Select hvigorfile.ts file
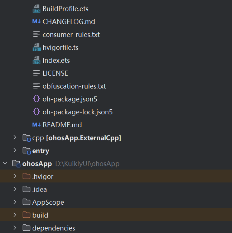Screen dimensions: 232x233 (61, 47)
